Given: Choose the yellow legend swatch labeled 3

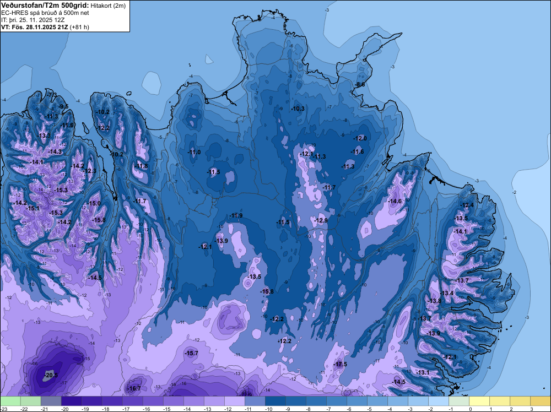Looking at the screenshot, I should [541, 401].
